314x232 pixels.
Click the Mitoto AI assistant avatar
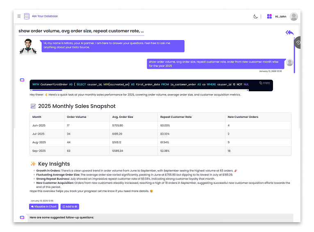click(x=28, y=46)
